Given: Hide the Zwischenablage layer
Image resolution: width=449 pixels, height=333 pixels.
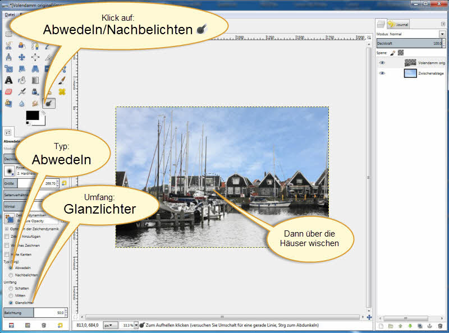Looking at the screenshot, I should coord(382,73).
